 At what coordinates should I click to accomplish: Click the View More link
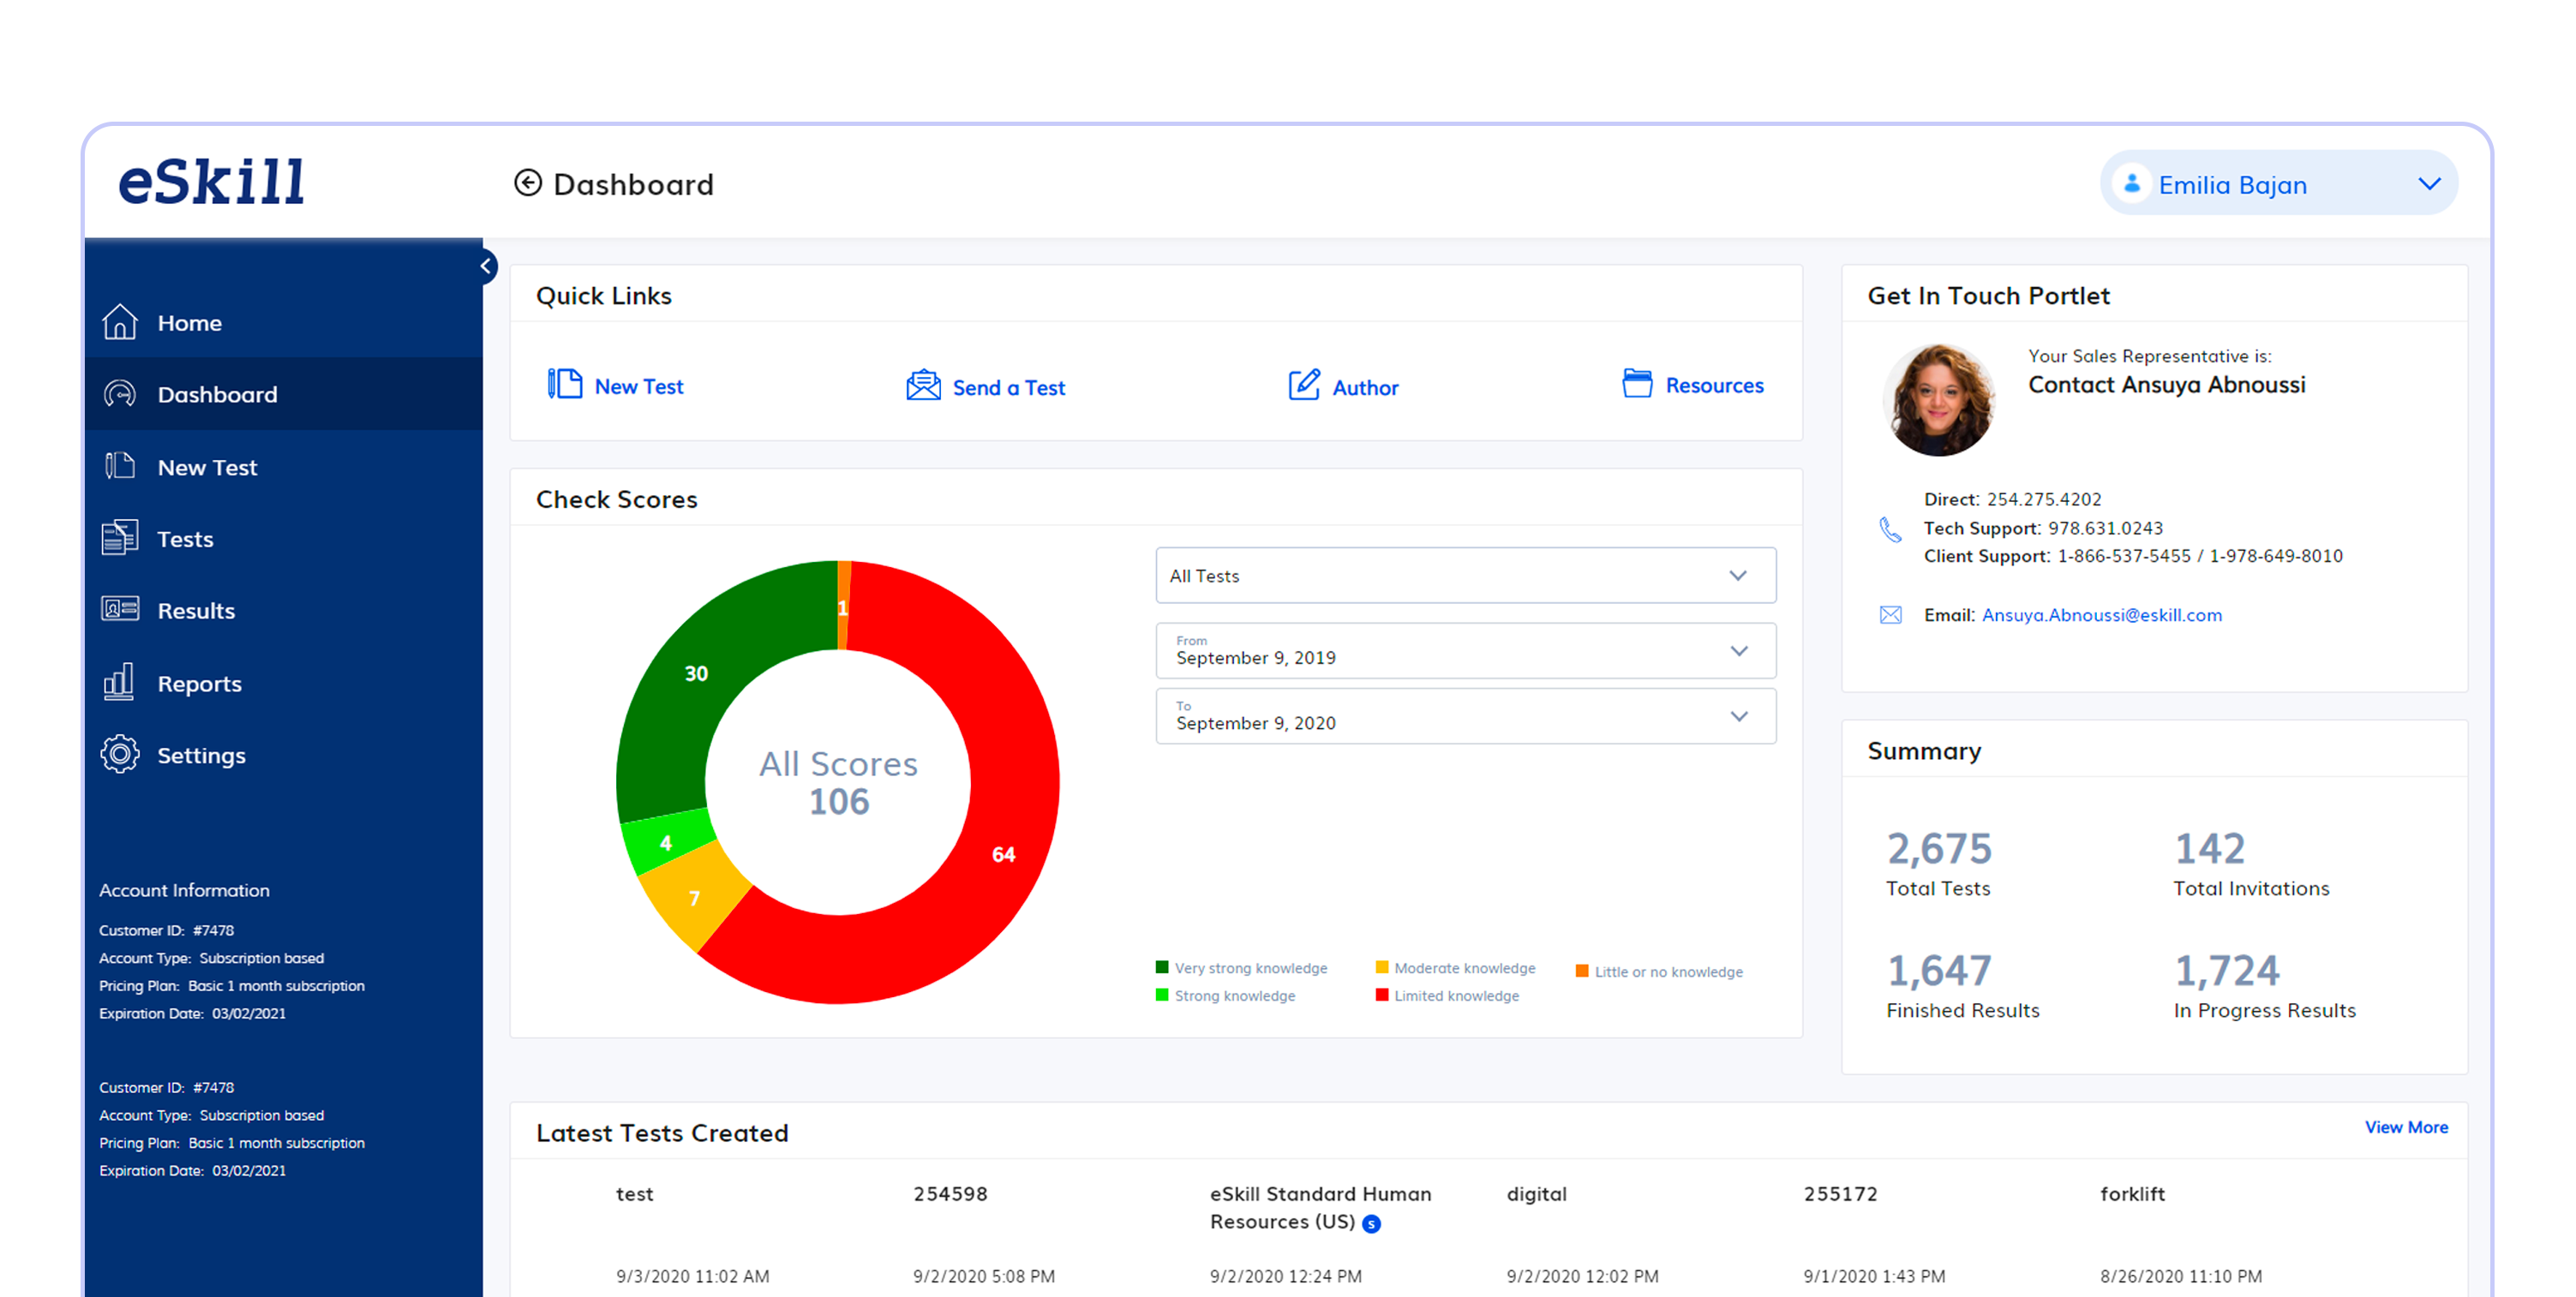(2405, 1127)
